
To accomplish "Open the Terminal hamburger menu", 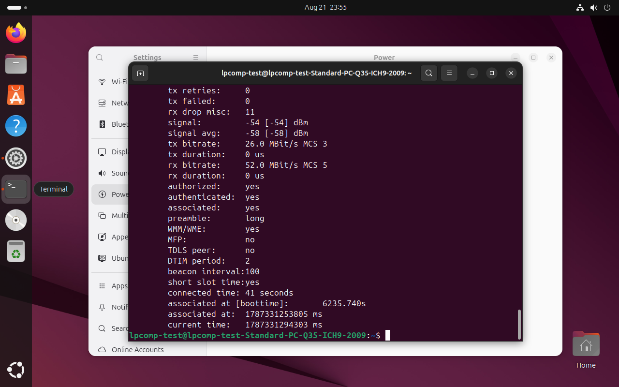I will pyautogui.click(x=449, y=73).
